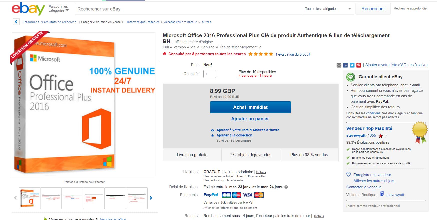This screenshot has height=220, width=437.
Task: Click the back arrow to search results
Action: coord(16,22)
